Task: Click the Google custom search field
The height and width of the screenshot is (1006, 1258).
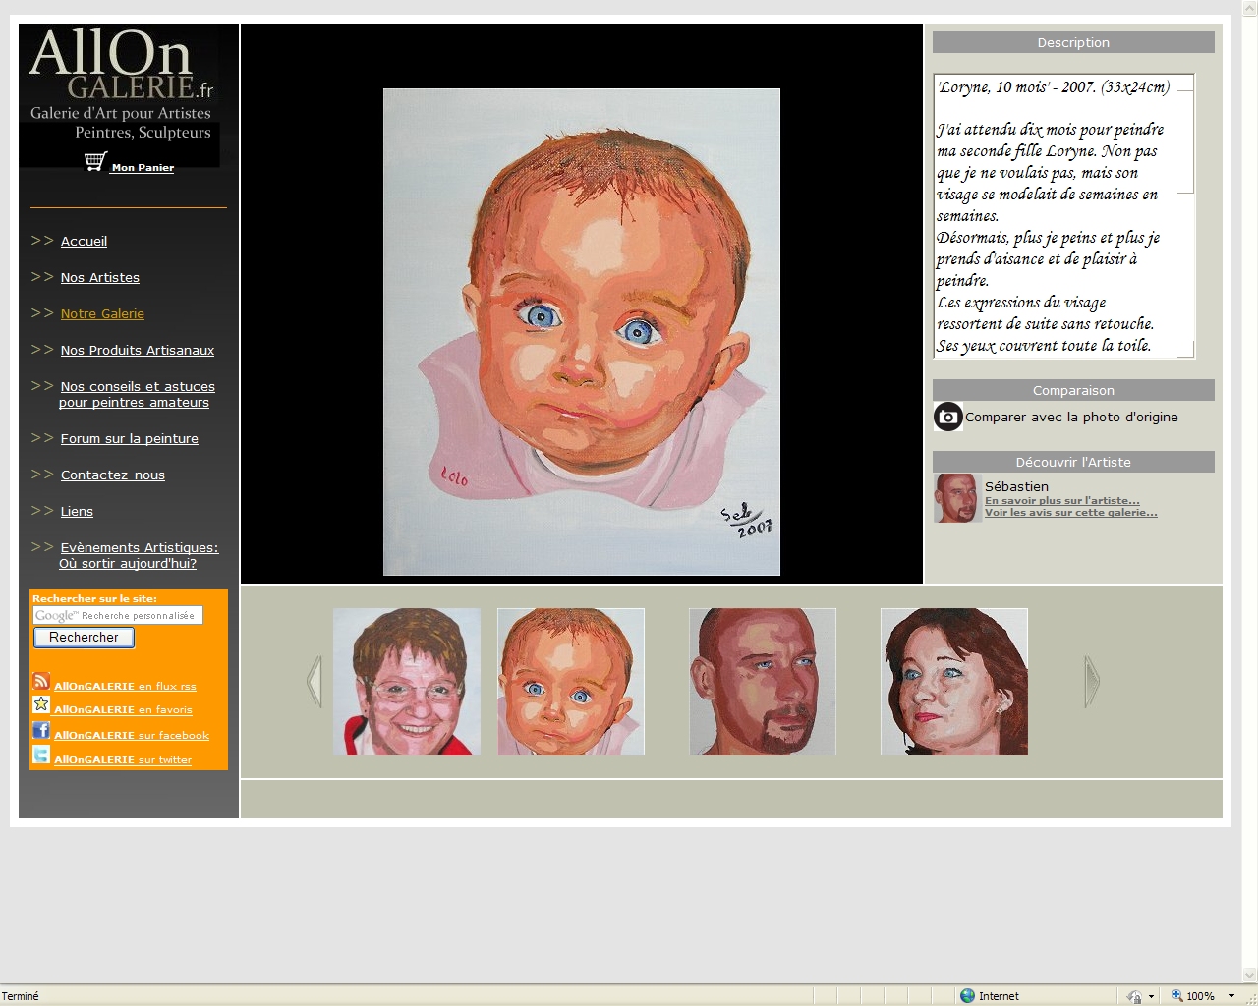Action: 118,616
